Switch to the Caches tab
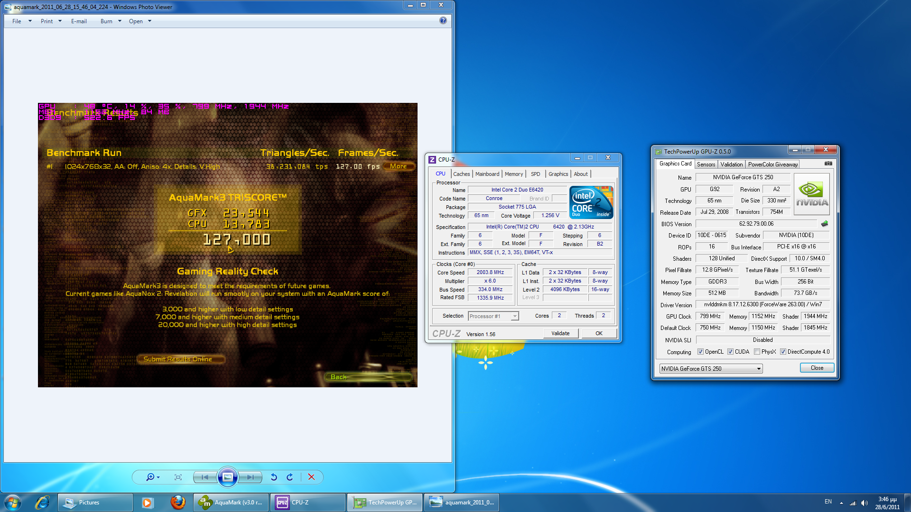This screenshot has width=911, height=512. click(x=461, y=174)
